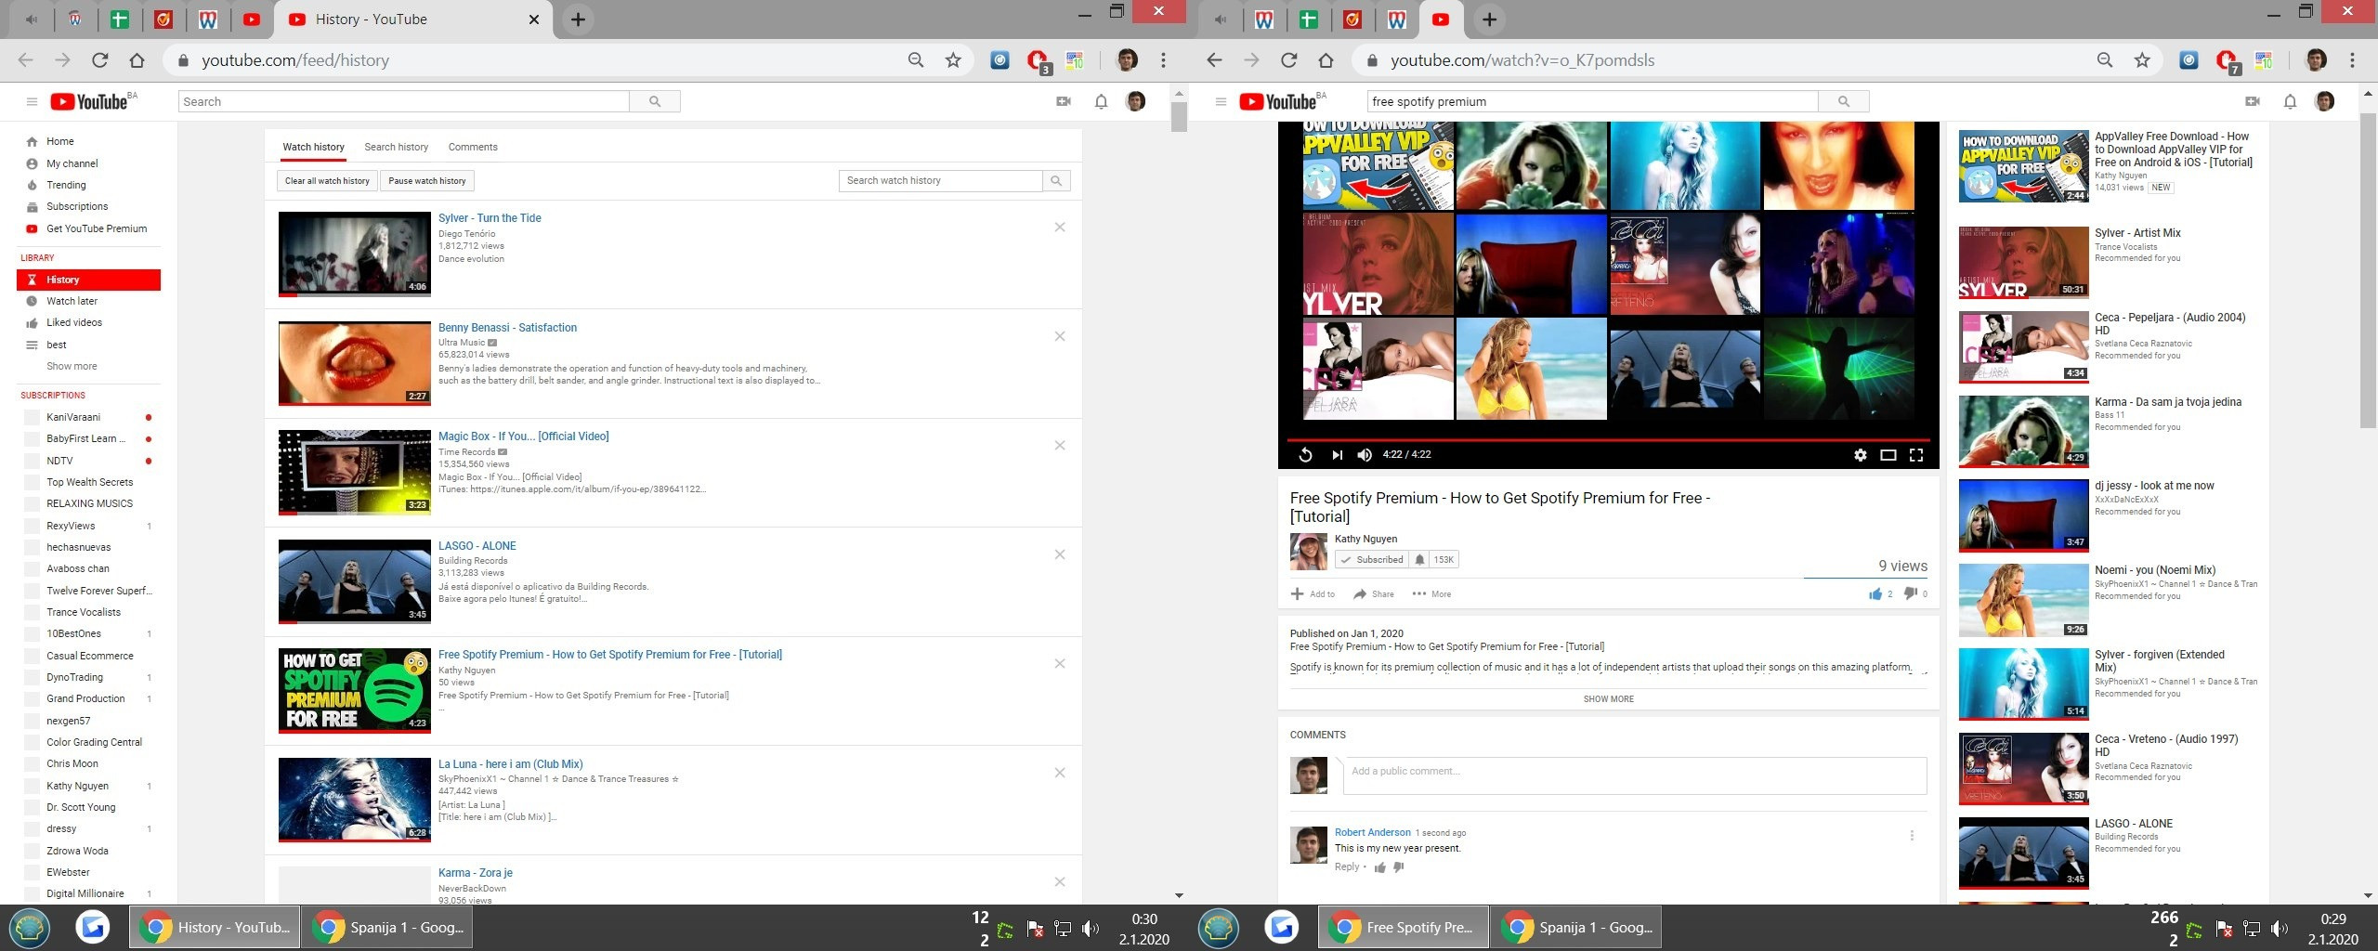
Task: Remove LASGO - ALONE from watch history
Action: pos(1060,554)
